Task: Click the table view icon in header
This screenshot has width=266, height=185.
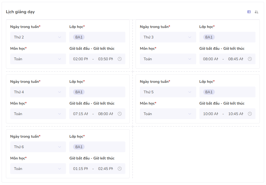Action: 249,12
